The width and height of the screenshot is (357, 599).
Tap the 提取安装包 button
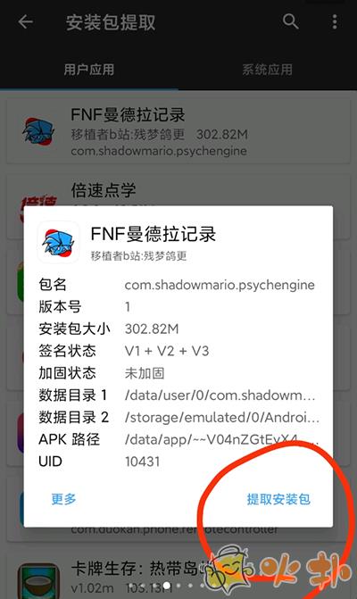tap(278, 499)
